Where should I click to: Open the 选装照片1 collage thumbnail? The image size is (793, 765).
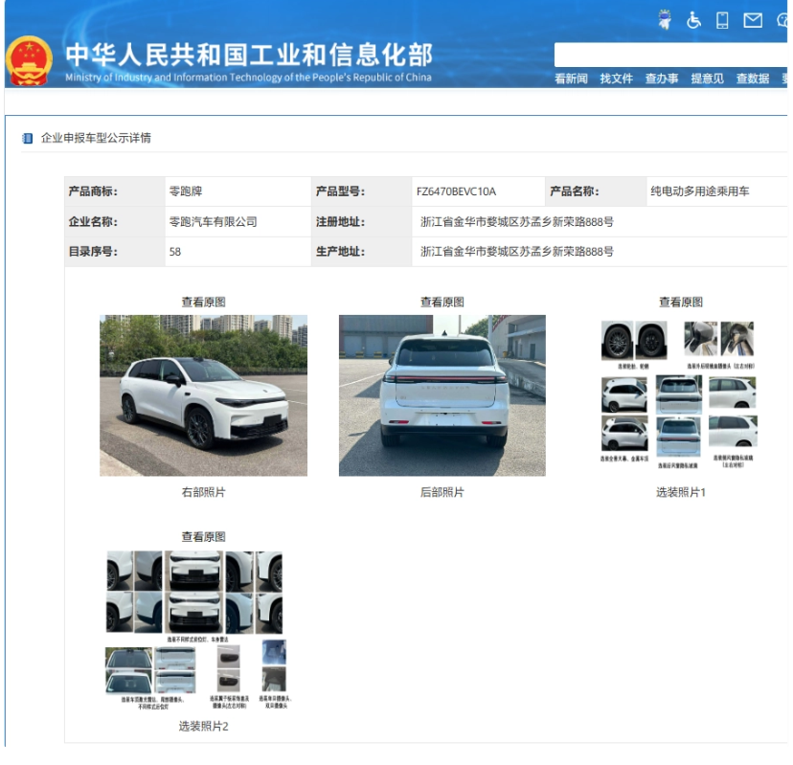679,394
